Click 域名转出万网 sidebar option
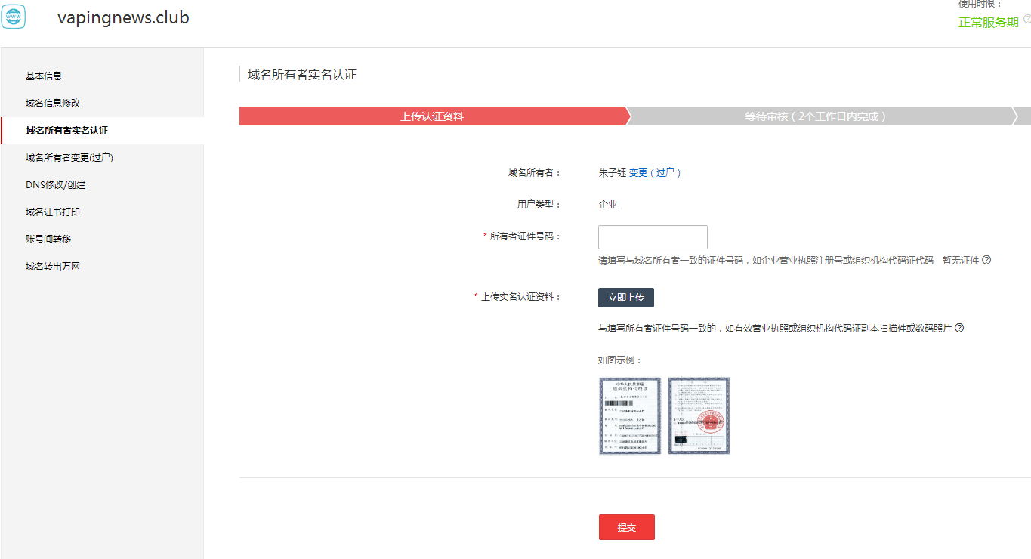Viewport: 1031px width, 559px height. click(x=53, y=267)
